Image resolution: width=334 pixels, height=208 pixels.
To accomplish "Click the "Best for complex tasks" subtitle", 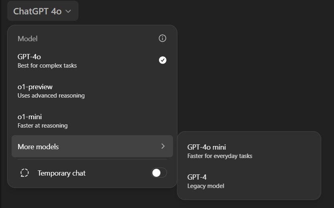I will pyautogui.click(x=47, y=66).
